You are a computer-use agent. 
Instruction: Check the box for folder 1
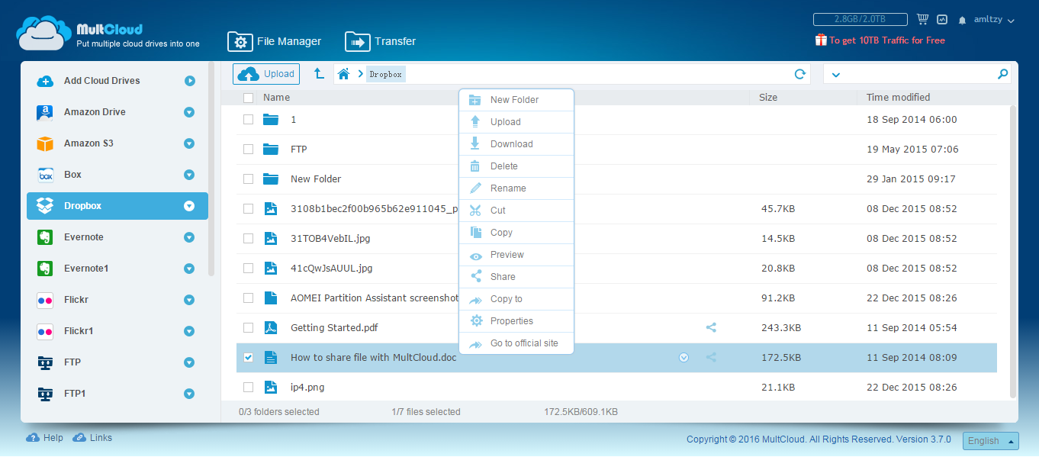click(x=248, y=119)
